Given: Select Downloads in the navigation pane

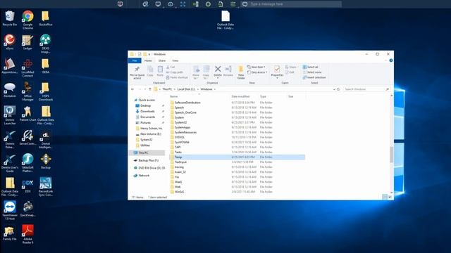Looking at the screenshot, I should [147, 111].
